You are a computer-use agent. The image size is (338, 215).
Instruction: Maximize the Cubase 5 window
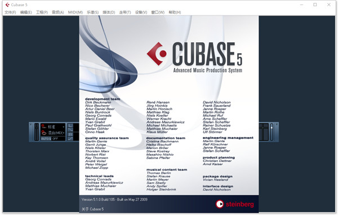(315, 5)
